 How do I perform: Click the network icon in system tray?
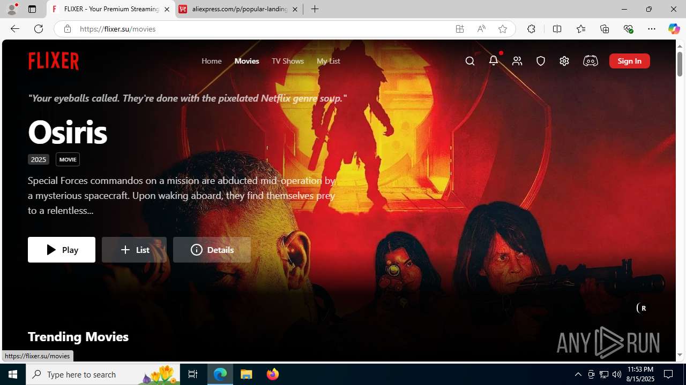tap(604, 374)
